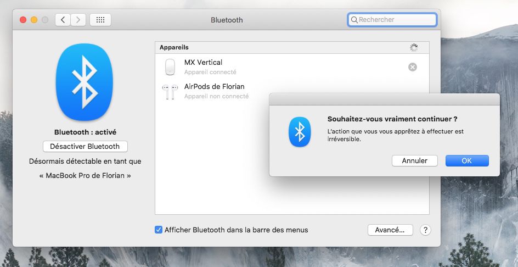Screen dimensions: 518x267
Task: Go back with the left arrow button
Action: [63, 20]
